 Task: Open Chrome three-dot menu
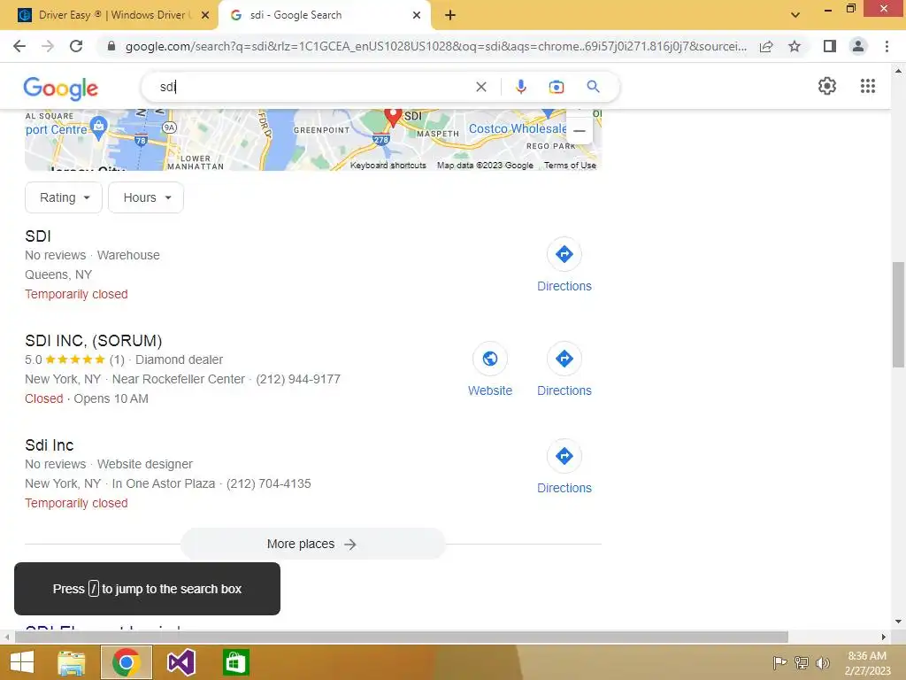(x=887, y=46)
